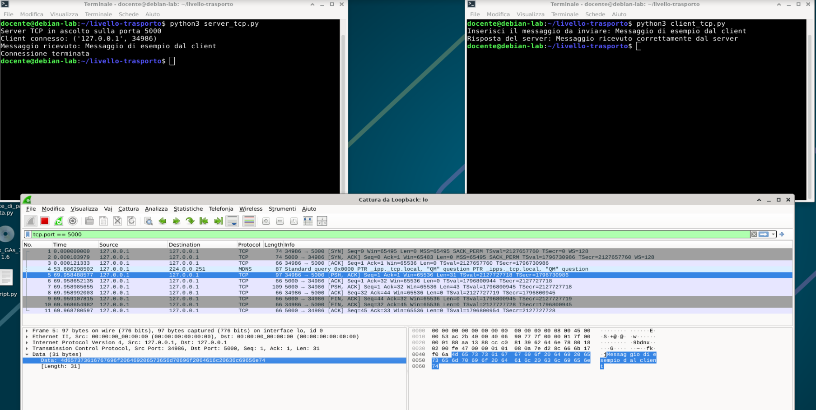Select packet 1 SYN row
This screenshot has width=816, height=410.
pyautogui.click(x=407, y=251)
